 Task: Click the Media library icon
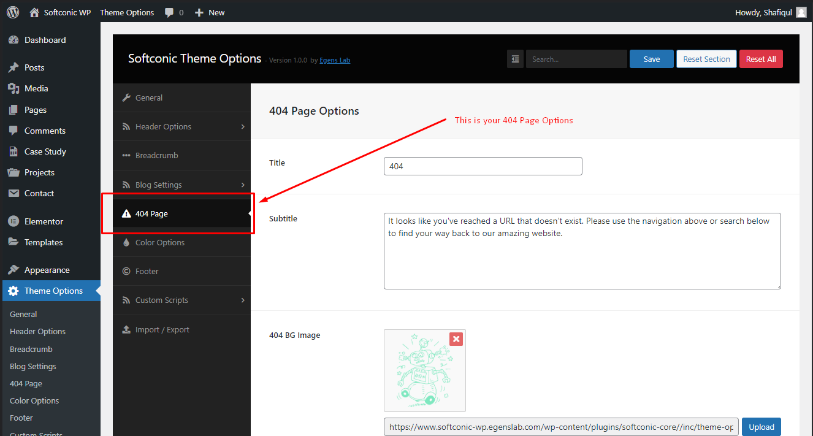coord(13,88)
